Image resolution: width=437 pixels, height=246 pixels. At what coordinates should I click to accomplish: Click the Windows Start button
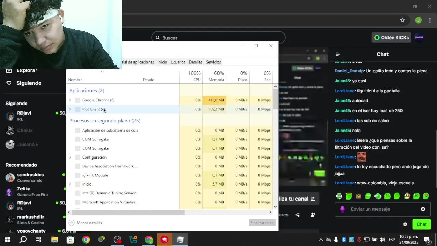pos(8,240)
